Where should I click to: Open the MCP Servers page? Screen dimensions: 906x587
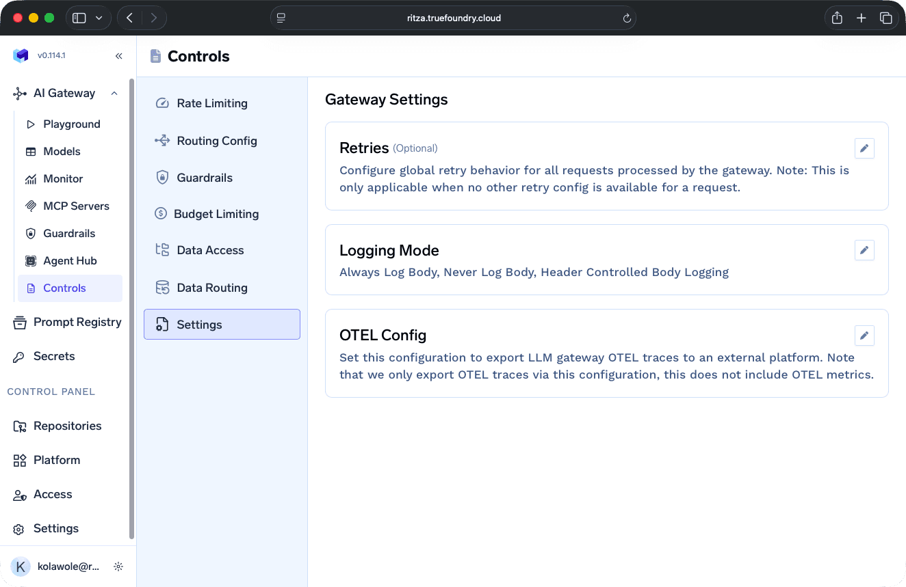tap(77, 206)
